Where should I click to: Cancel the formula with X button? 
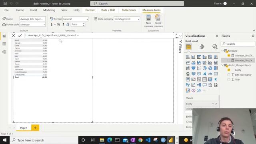(13, 36)
